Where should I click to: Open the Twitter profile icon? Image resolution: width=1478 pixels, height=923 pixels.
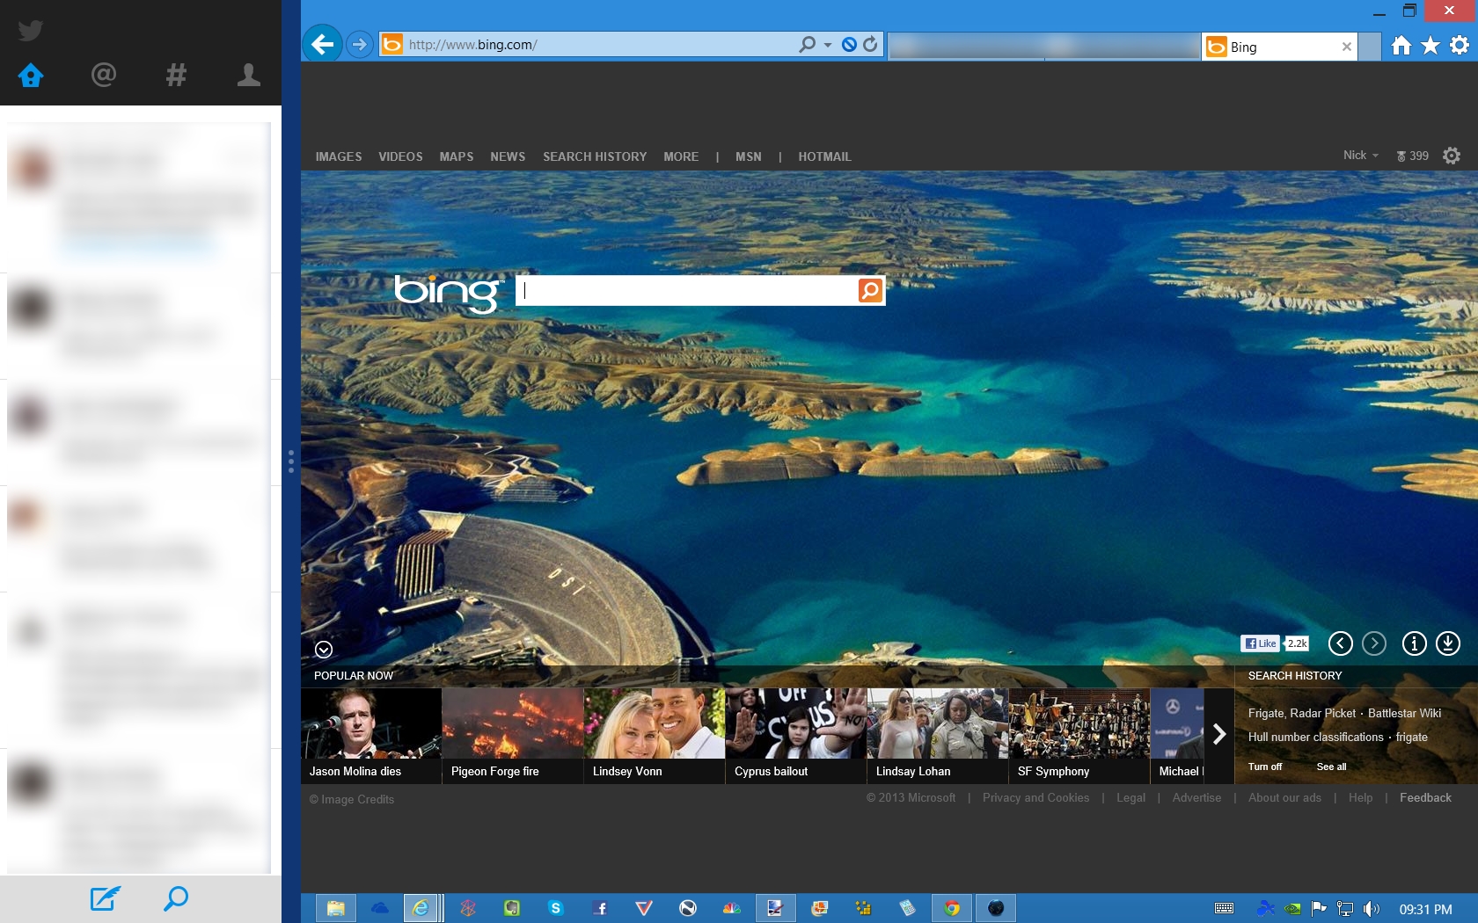248,76
